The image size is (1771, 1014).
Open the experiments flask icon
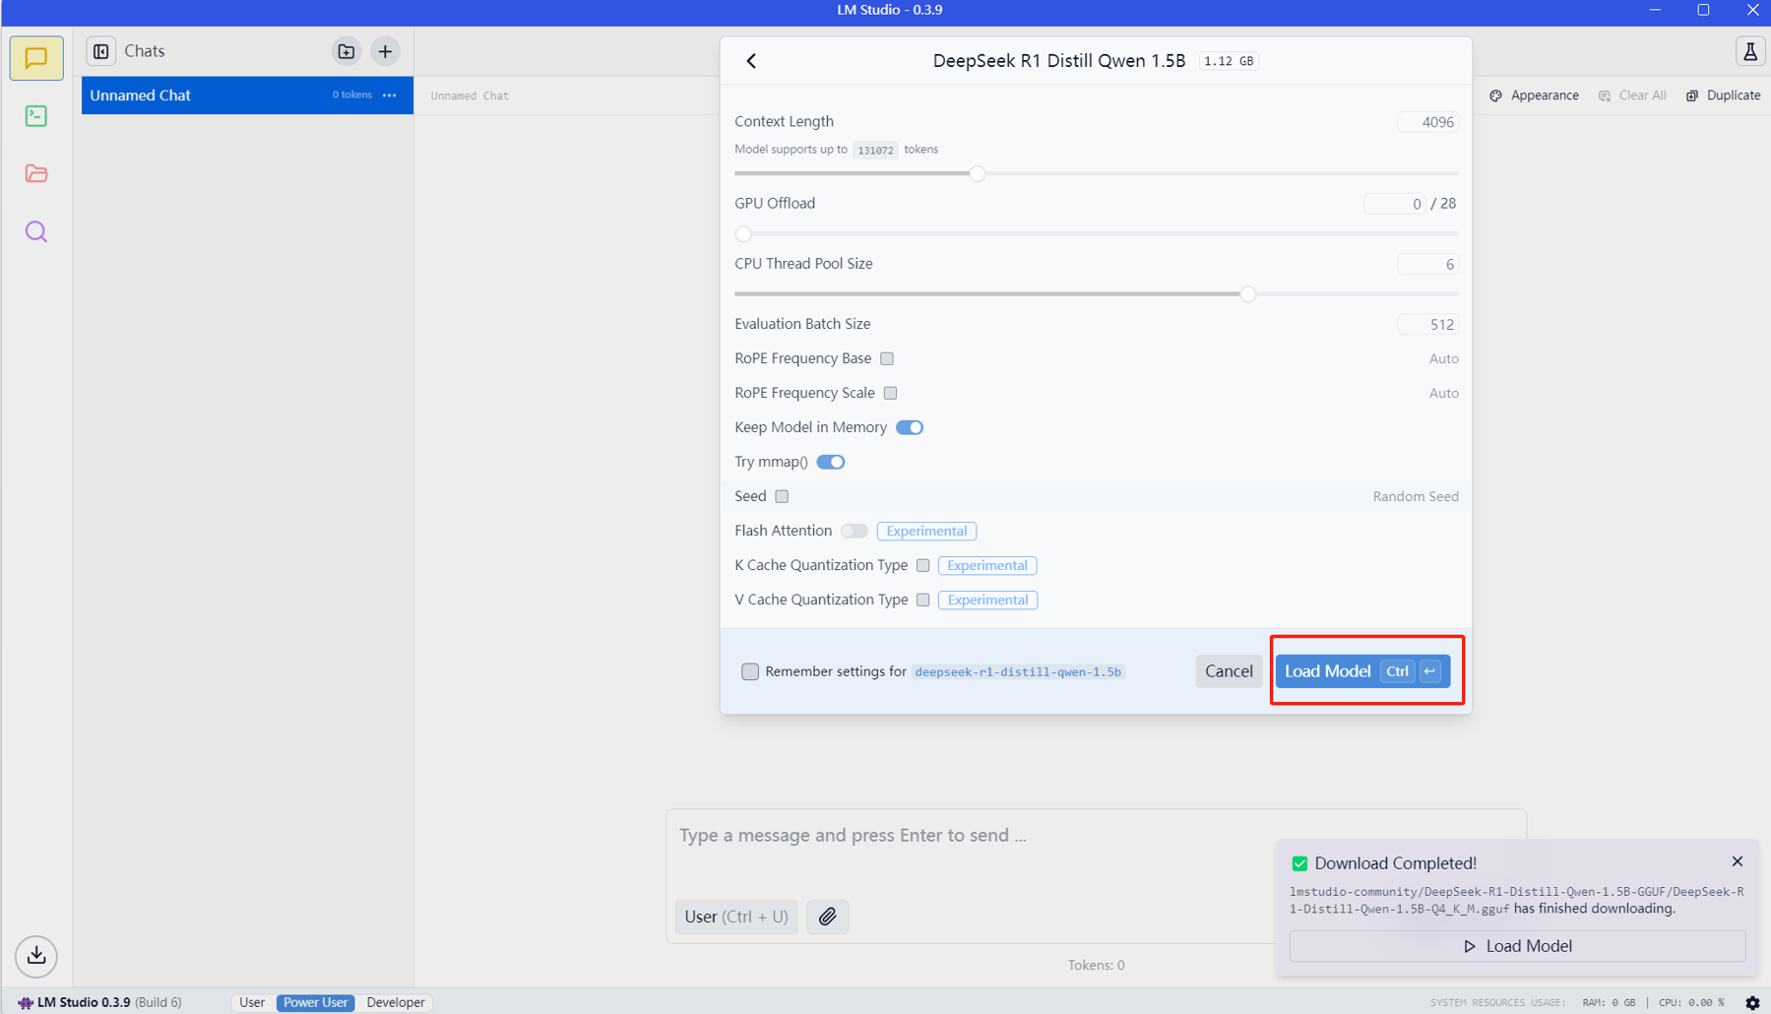[1749, 51]
